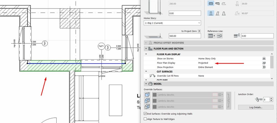
Task: Click the Show Projection row icon
Action: tap(264, 67)
